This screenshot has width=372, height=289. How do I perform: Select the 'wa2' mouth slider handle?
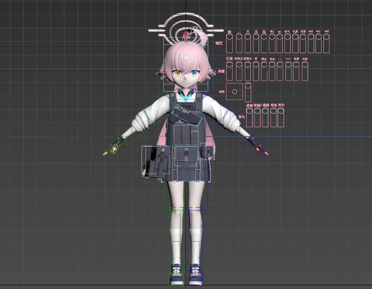click(318, 37)
